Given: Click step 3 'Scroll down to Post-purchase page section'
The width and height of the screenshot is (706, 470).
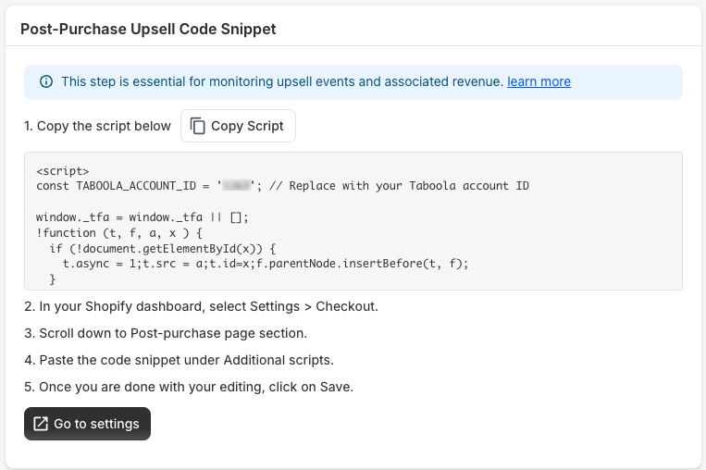Looking at the screenshot, I should click(166, 334).
